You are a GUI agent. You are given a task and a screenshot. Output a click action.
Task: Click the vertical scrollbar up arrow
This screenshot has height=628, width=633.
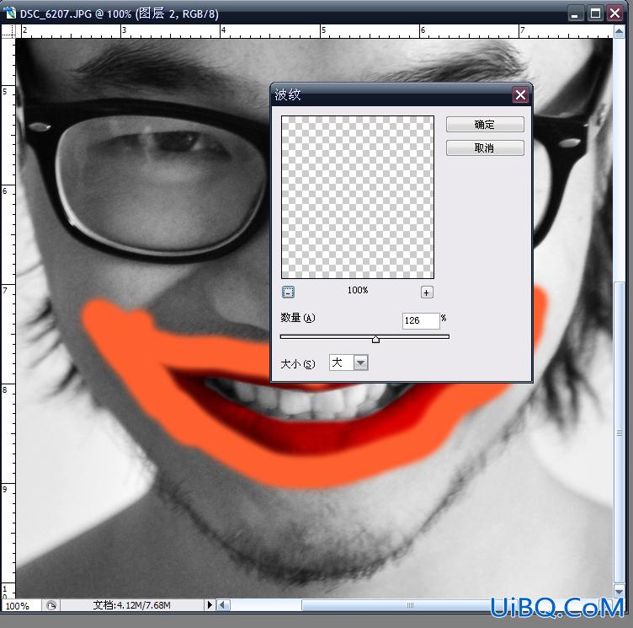point(619,31)
